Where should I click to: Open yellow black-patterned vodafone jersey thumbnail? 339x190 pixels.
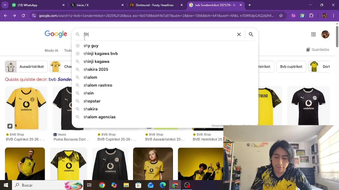coord(68,164)
